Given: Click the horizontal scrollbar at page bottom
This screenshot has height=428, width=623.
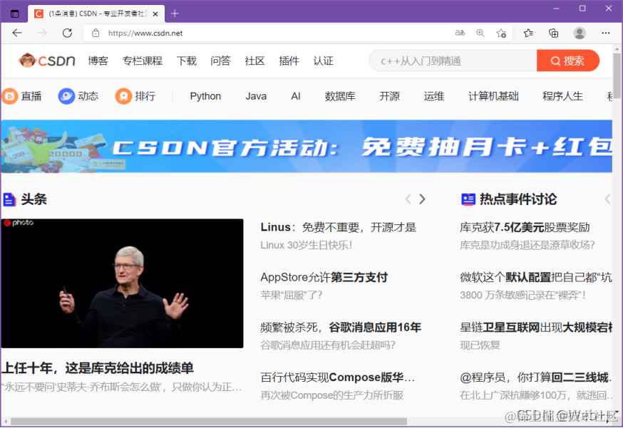Looking at the screenshot, I should (209, 422).
